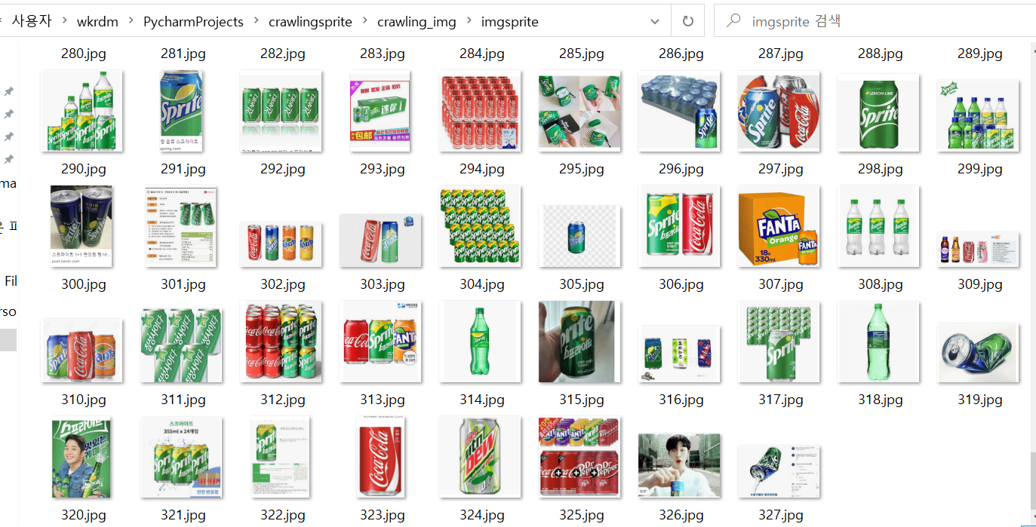The image size is (1036, 527).
Task: Select 315.jpg hand holding Sprite can
Action: pos(579,342)
